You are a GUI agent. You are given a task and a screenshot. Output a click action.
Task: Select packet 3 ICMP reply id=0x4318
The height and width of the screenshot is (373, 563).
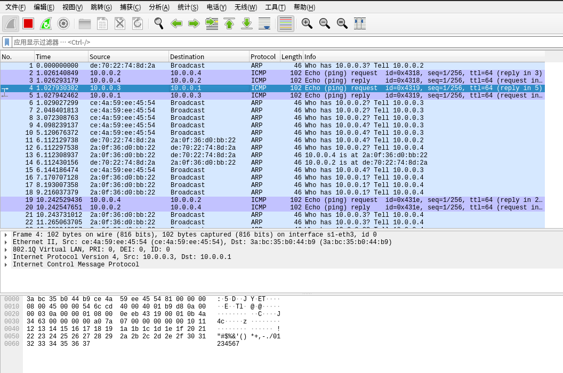click(x=272, y=81)
